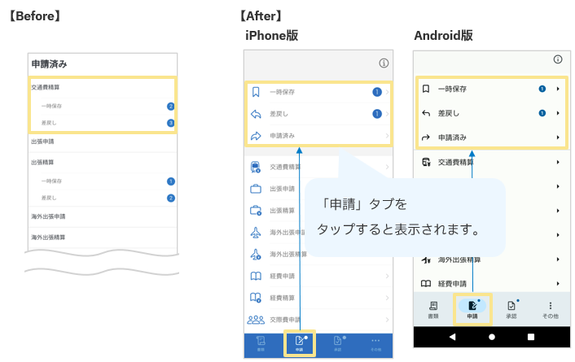Select the 書類 tab on Android
Screen dimensions: 575x362
pos(432,308)
